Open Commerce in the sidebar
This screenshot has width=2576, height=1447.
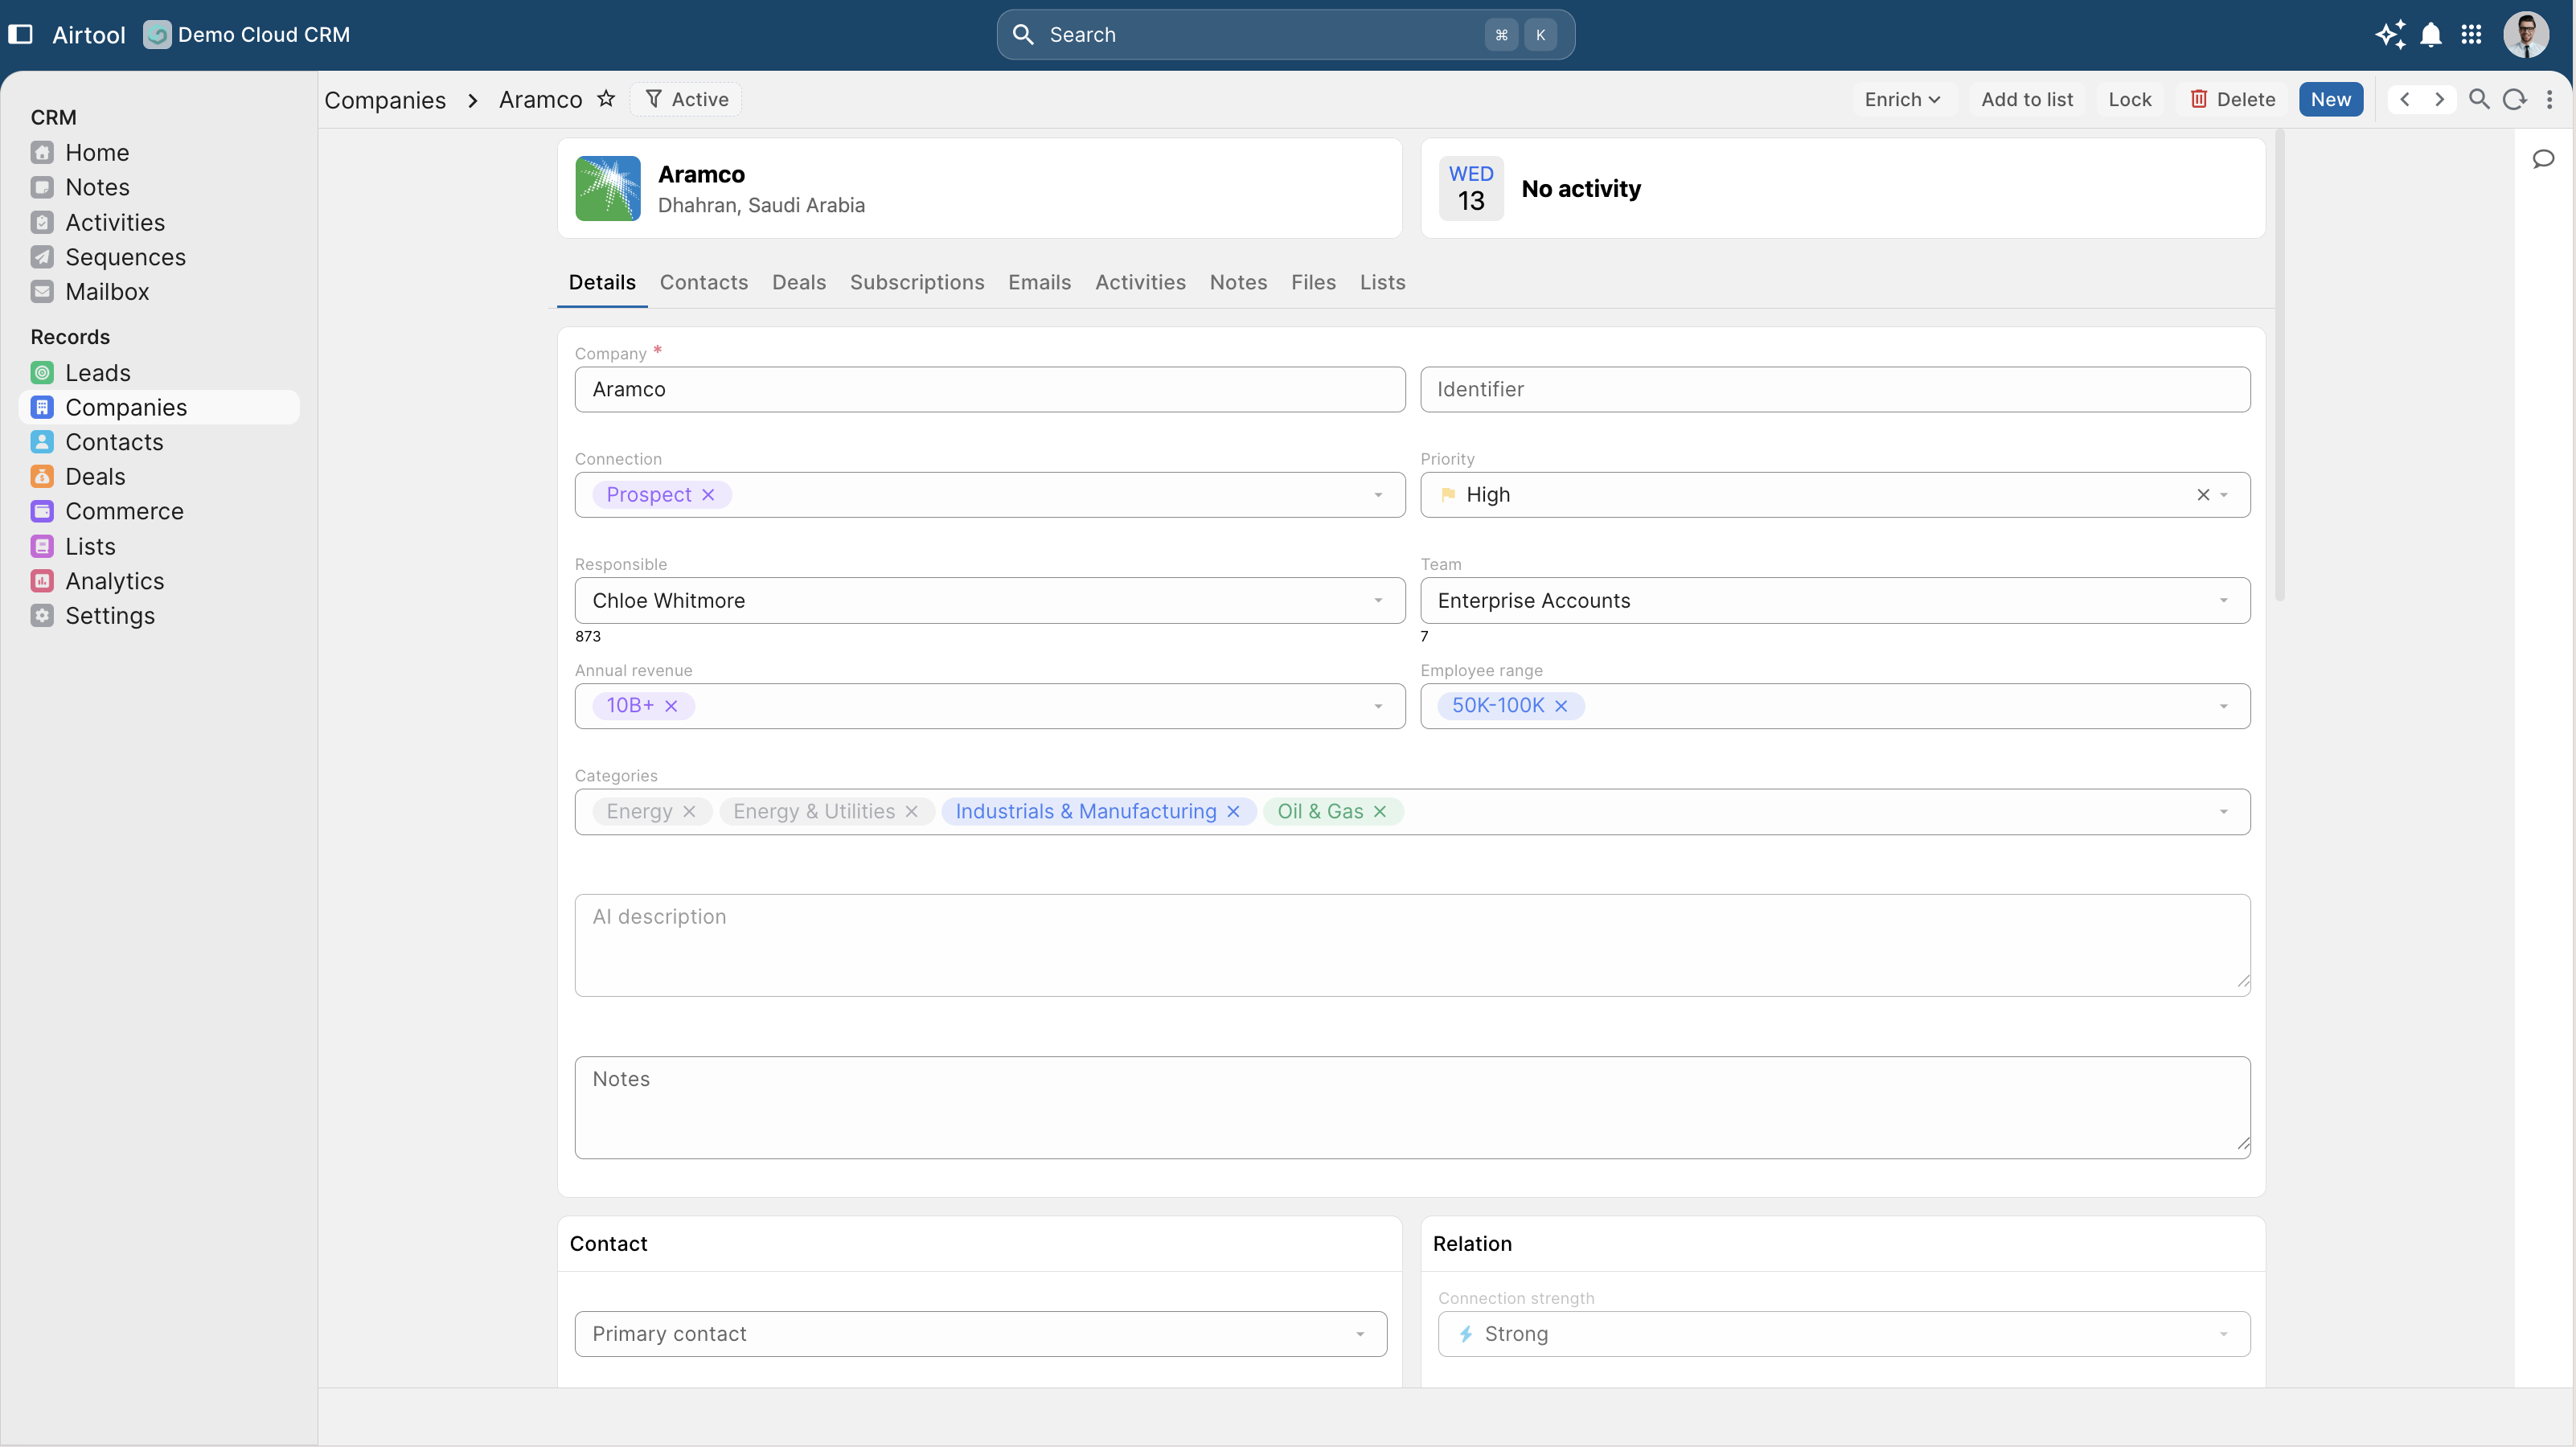[159, 512]
